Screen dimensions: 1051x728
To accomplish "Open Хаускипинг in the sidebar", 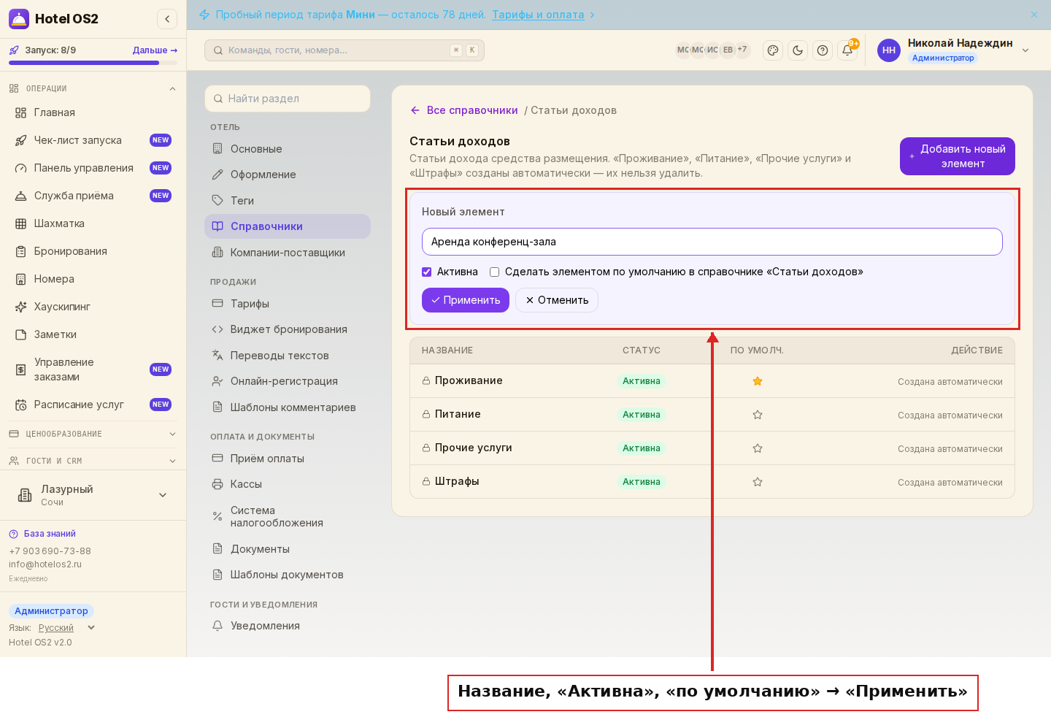I will tap(93, 307).
